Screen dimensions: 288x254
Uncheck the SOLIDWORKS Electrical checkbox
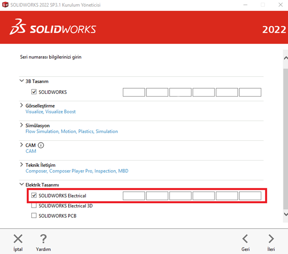point(34,196)
